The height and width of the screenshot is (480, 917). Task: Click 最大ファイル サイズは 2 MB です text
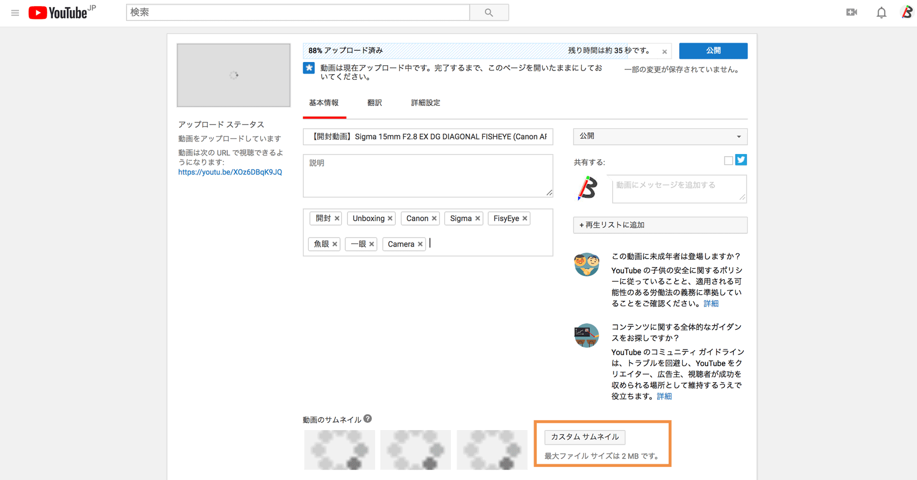[602, 456]
